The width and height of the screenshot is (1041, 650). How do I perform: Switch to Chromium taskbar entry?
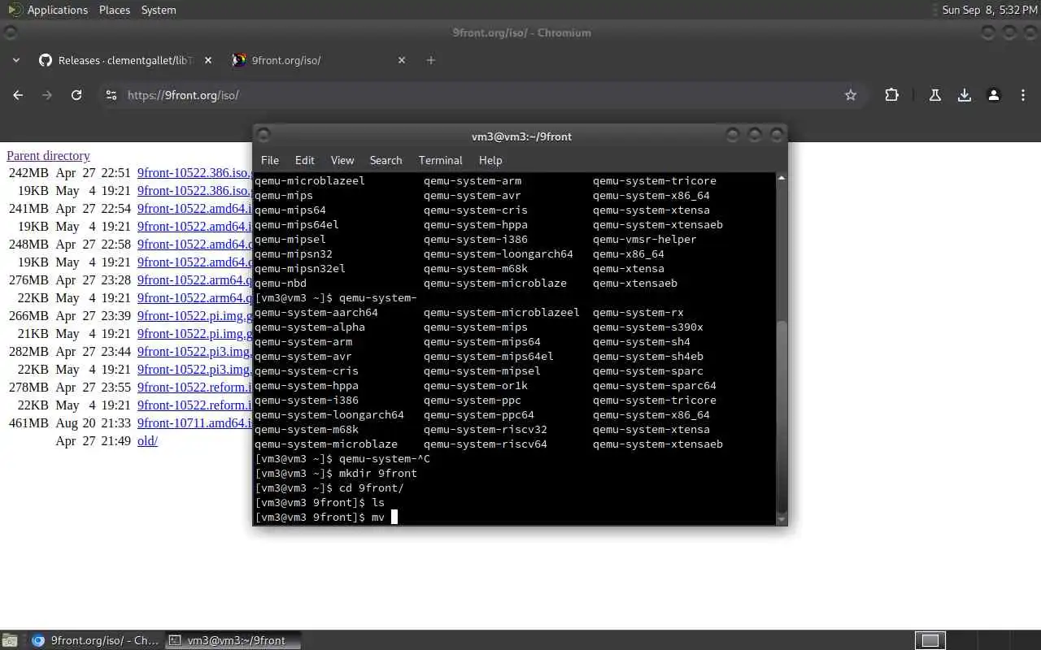click(x=94, y=640)
